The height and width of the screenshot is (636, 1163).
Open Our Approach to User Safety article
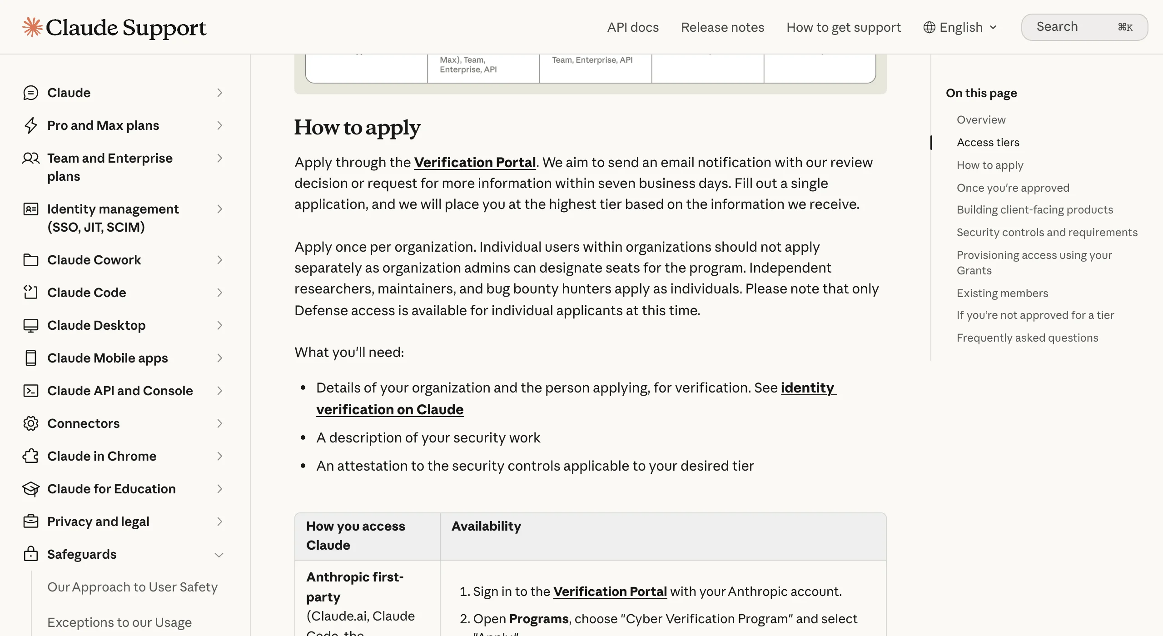(x=132, y=587)
